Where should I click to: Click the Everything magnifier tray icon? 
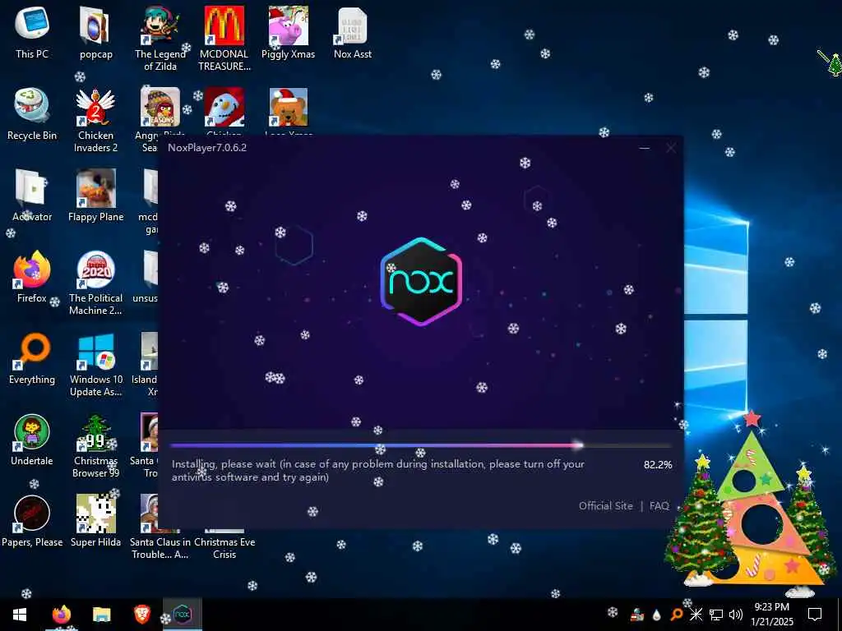click(x=677, y=615)
